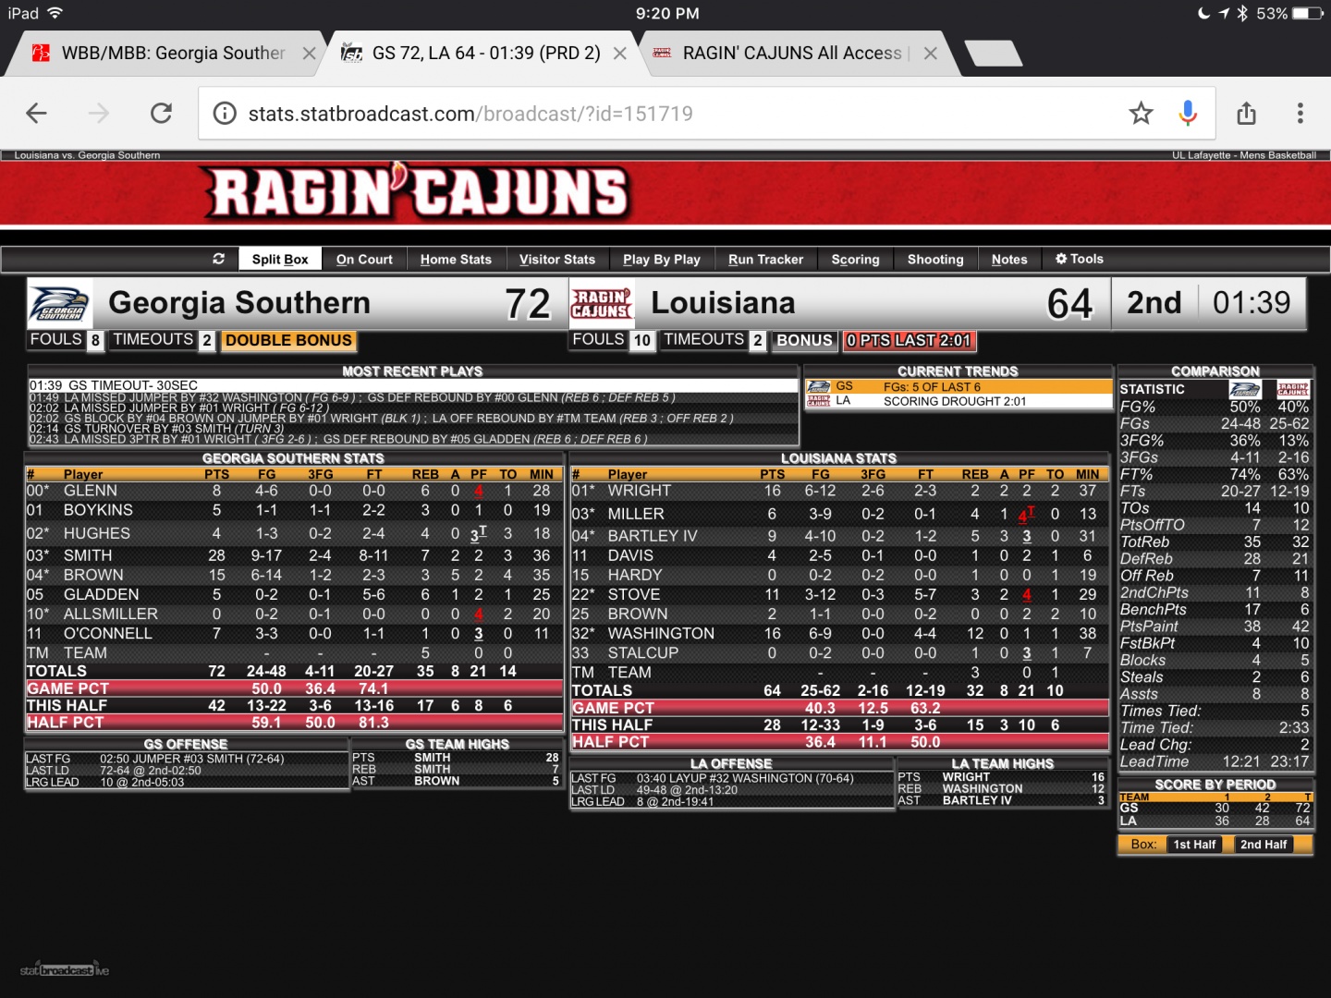
Task: Open the Home Stats view
Action: [456, 260]
